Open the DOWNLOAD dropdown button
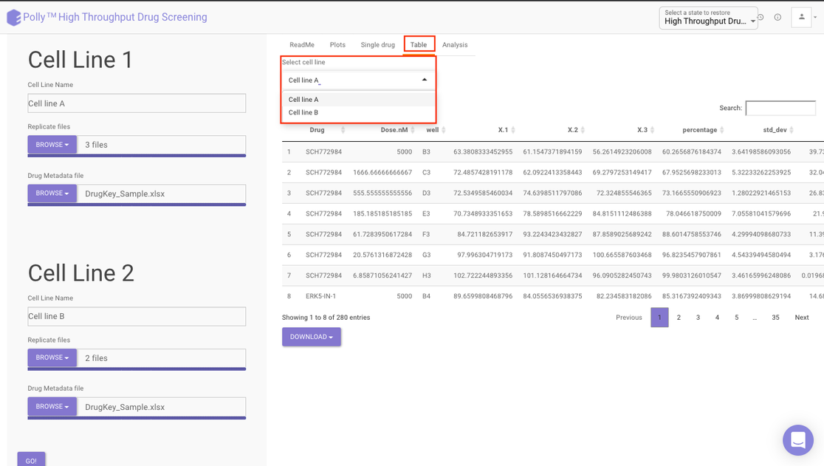The image size is (824, 466). 311,337
